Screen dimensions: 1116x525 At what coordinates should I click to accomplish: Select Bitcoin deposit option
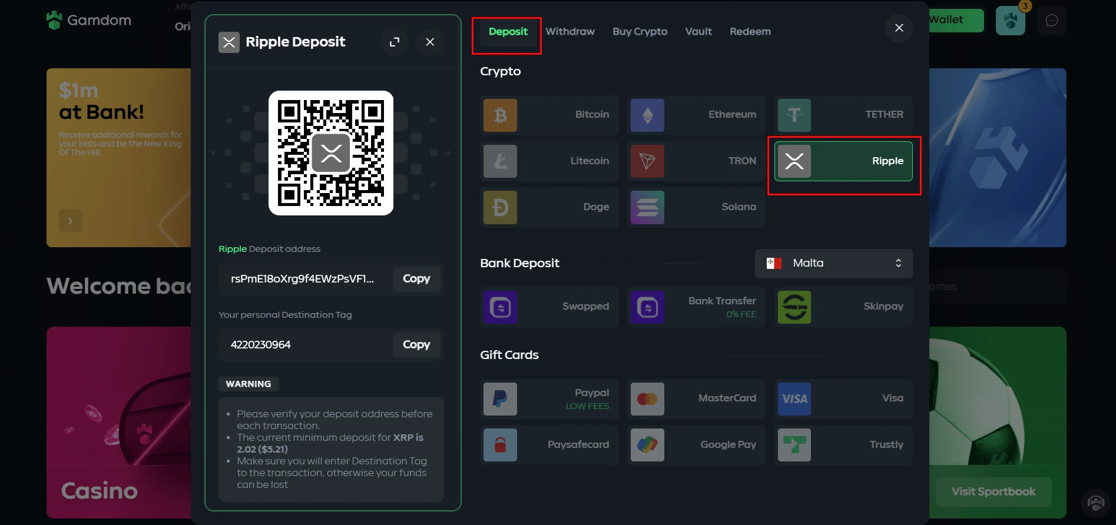[x=549, y=115]
